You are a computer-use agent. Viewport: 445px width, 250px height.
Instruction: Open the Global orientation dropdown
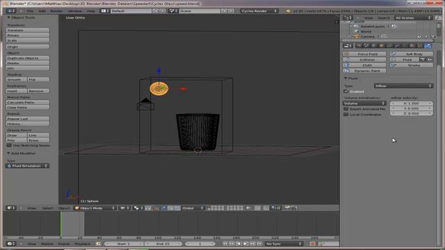tap(193, 208)
